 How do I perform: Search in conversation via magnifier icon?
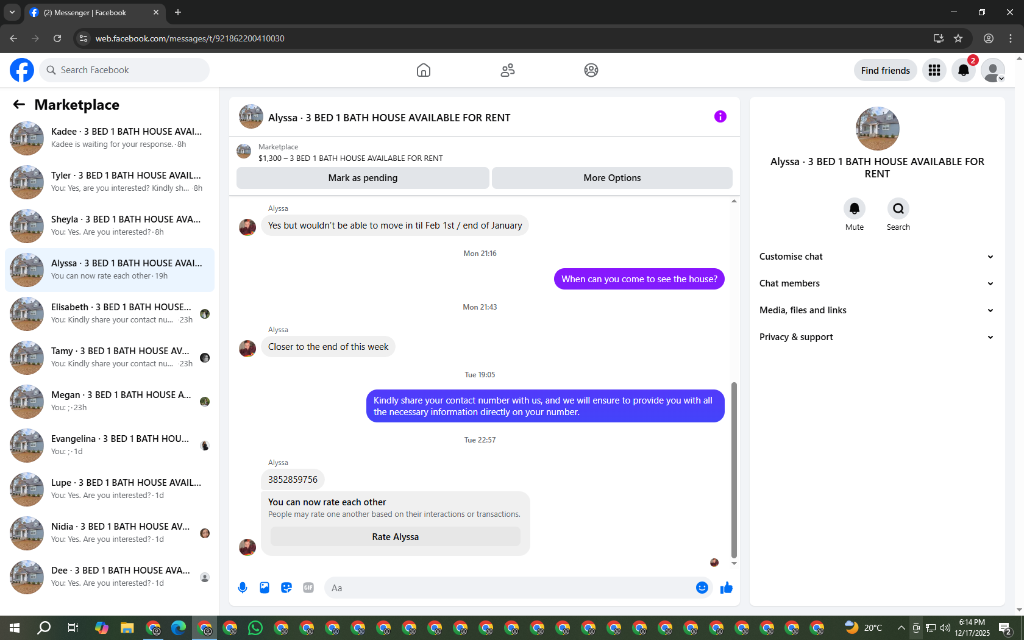click(x=898, y=209)
